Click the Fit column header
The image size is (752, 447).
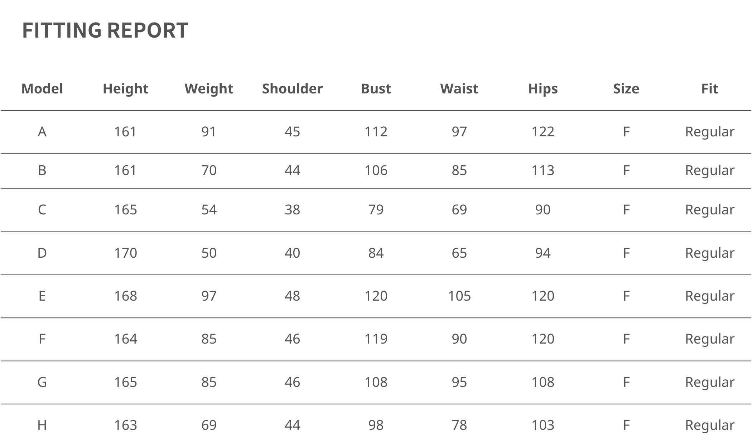point(709,89)
